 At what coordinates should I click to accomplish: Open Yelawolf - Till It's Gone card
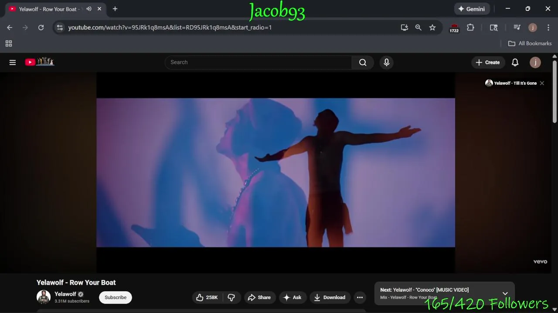coord(511,83)
